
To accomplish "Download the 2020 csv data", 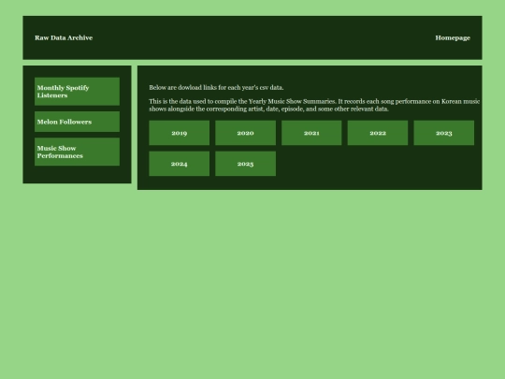I will click(x=245, y=133).
